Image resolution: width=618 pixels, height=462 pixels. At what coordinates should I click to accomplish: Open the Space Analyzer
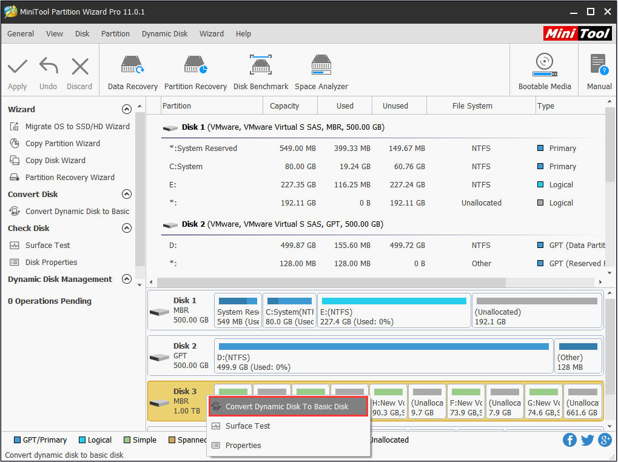click(x=321, y=70)
